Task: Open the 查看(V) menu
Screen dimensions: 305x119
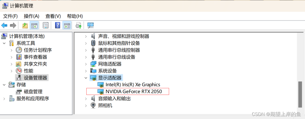Action: click(x=53, y=16)
